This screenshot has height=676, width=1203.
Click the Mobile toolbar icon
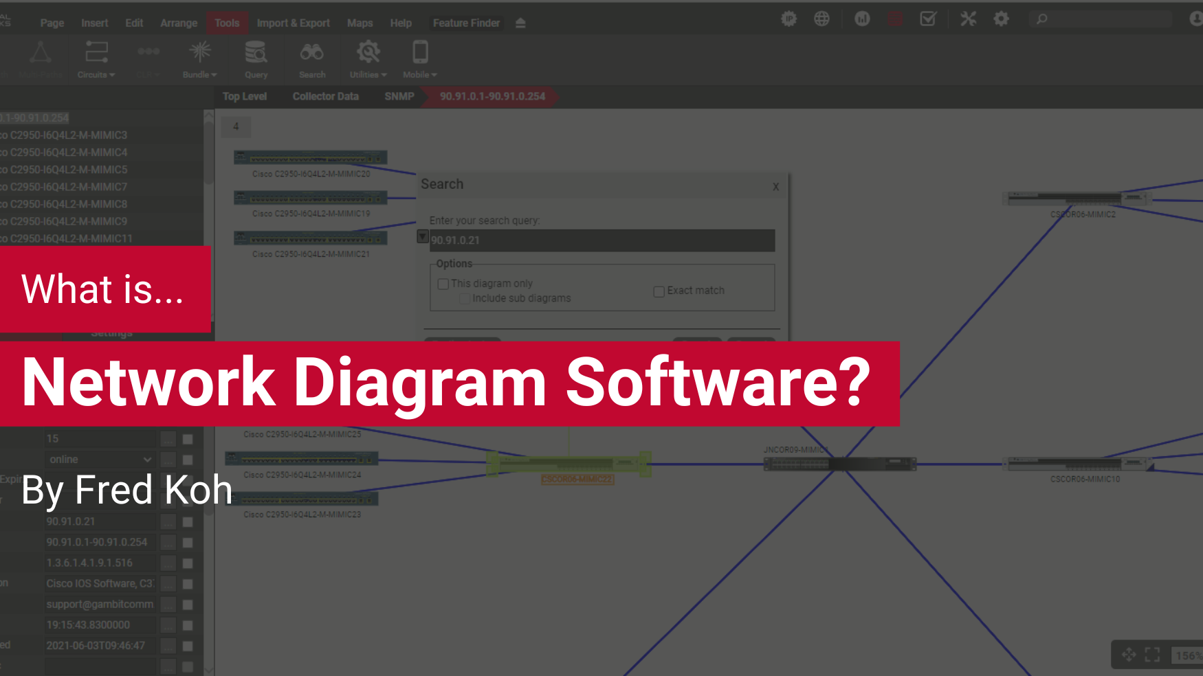pos(419,58)
